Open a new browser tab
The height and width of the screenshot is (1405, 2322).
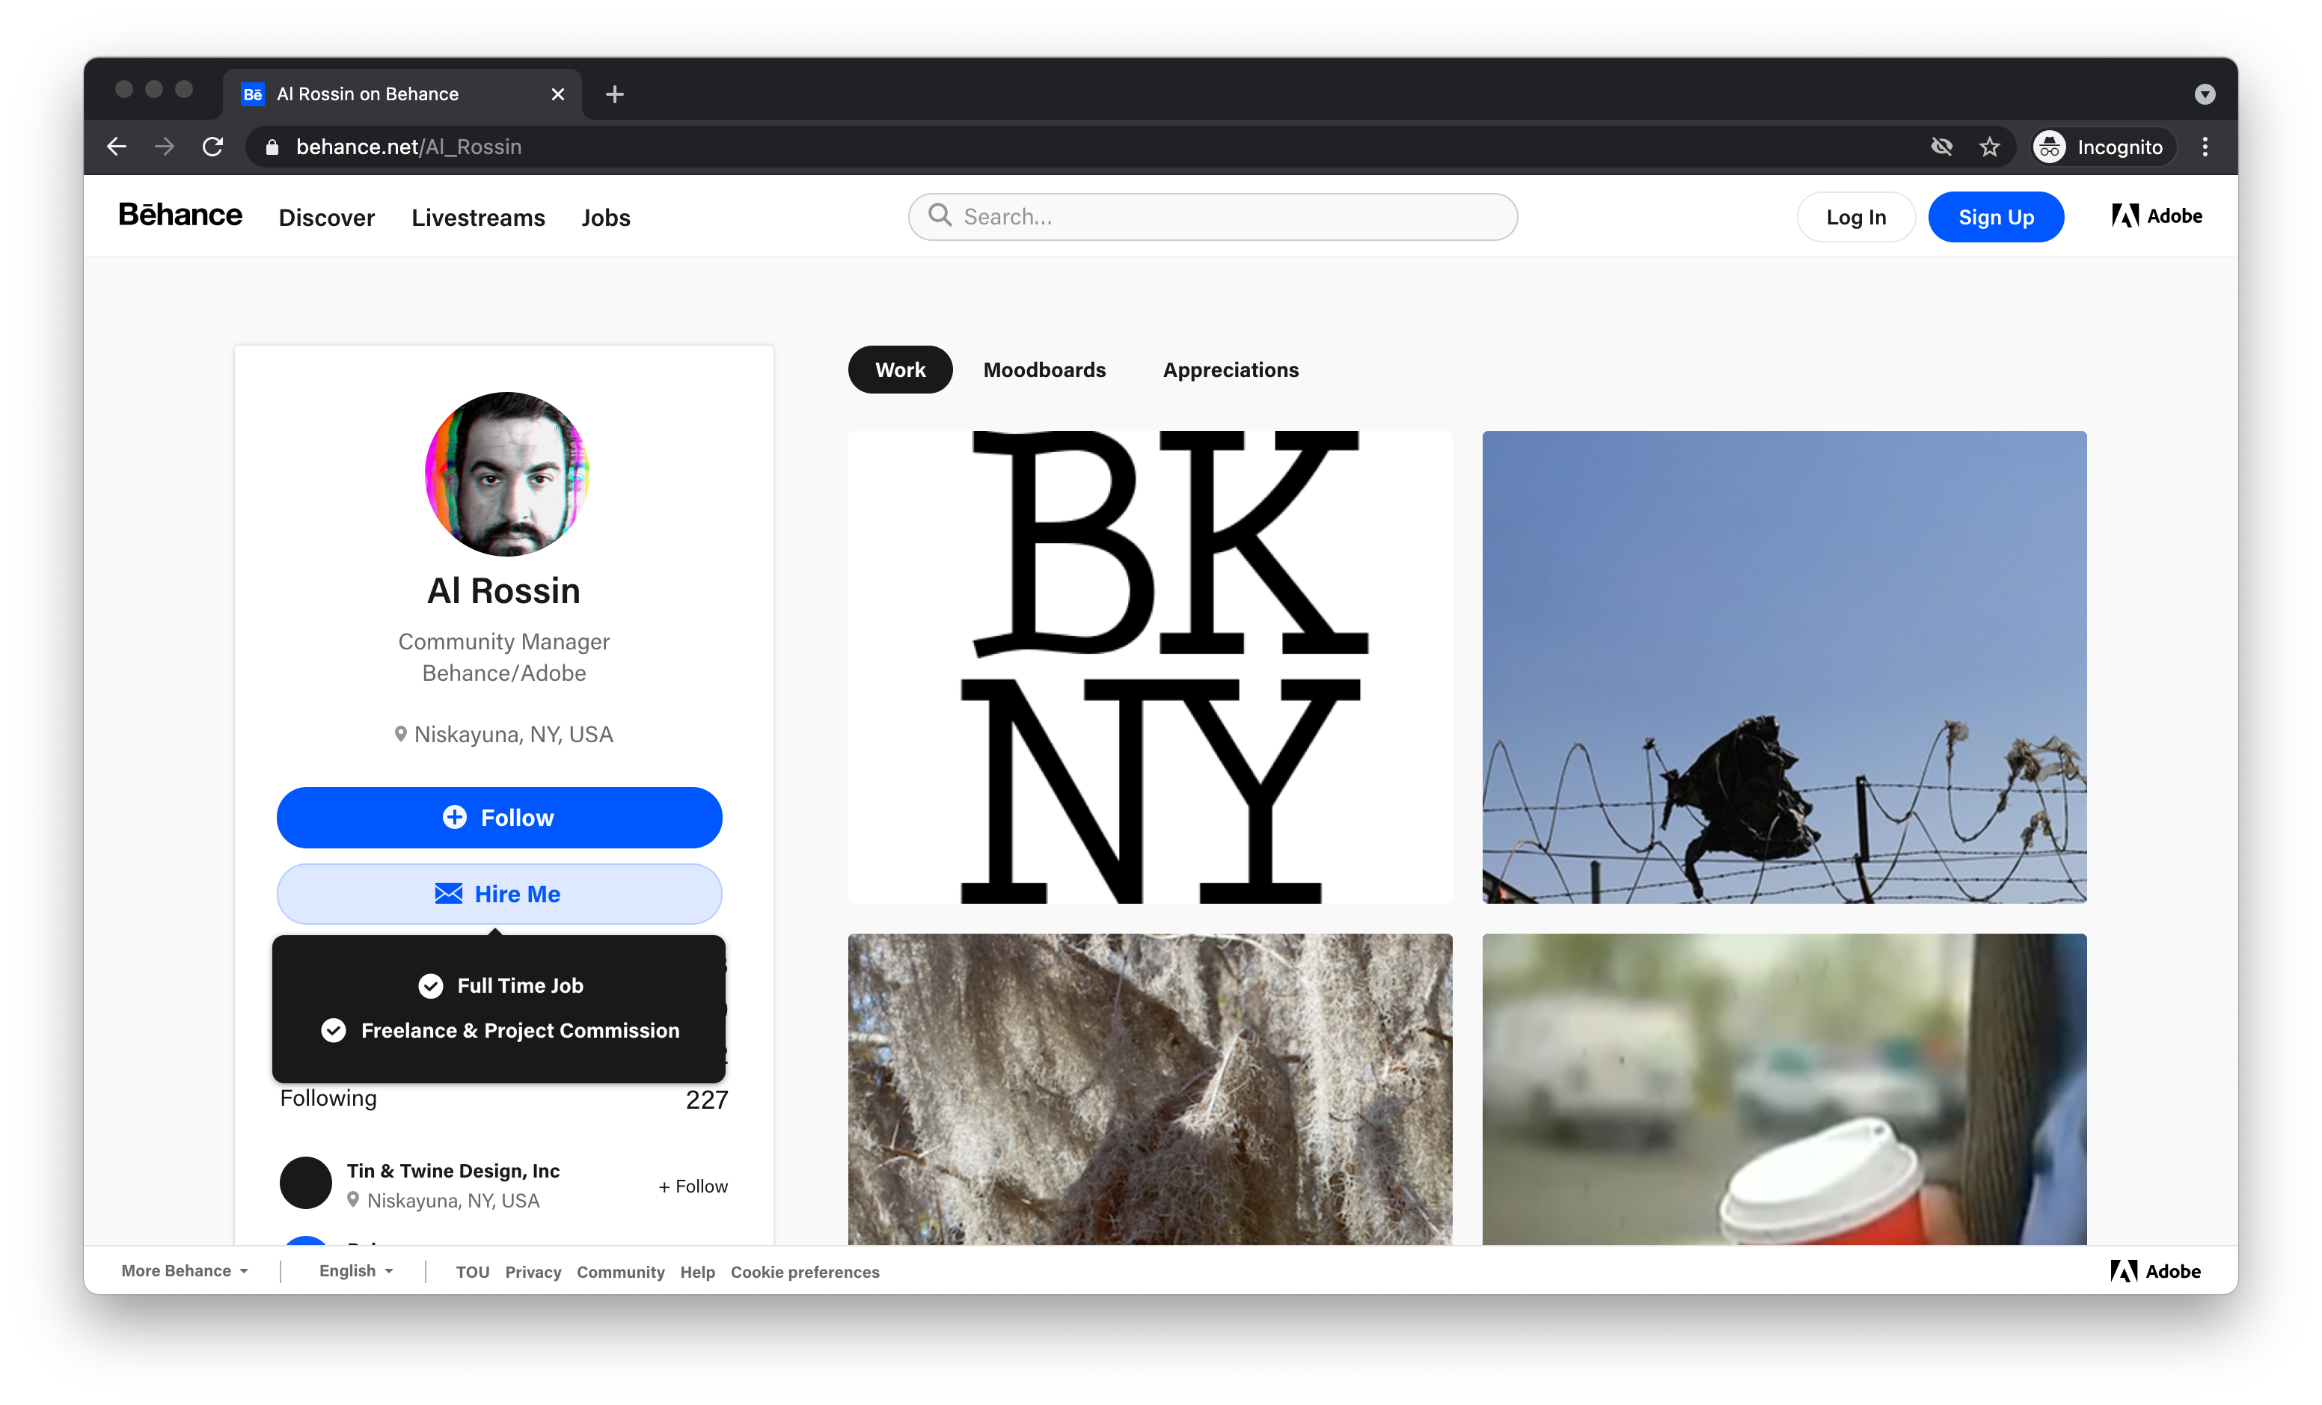614,94
